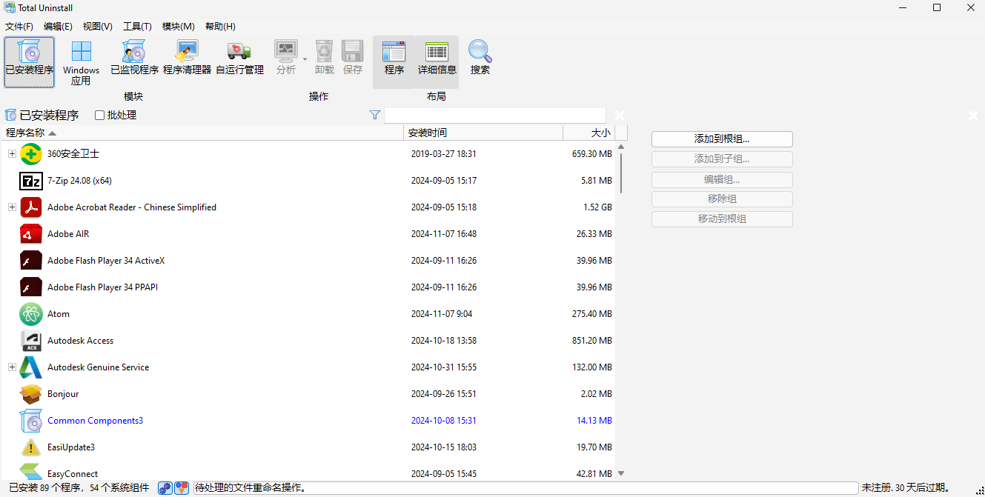
Task: Click the 卸载 uninstall toolbar icon
Action: [325, 58]
